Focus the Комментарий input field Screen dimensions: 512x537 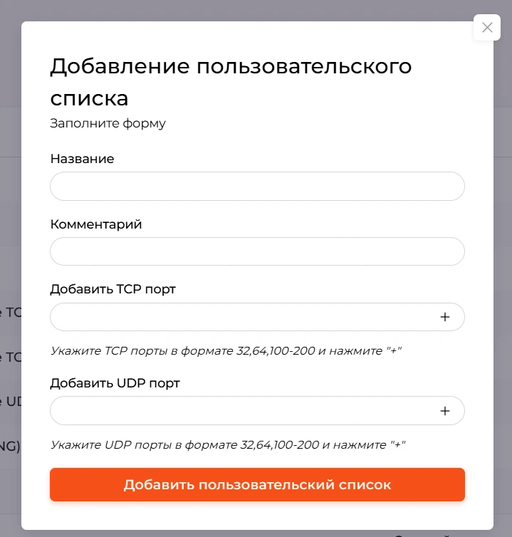pos(257,251)
